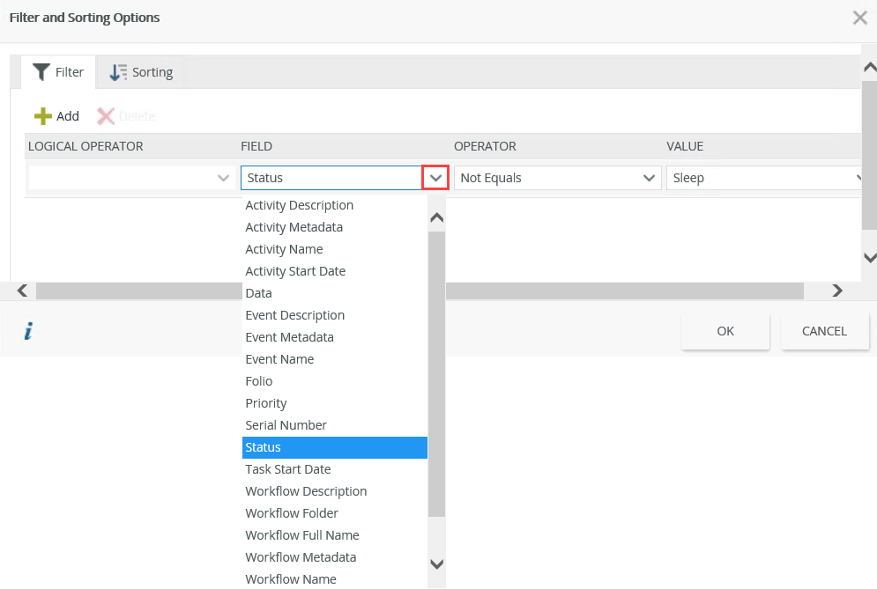
Task: Select Priority in the field list
Action: point(266,403)
